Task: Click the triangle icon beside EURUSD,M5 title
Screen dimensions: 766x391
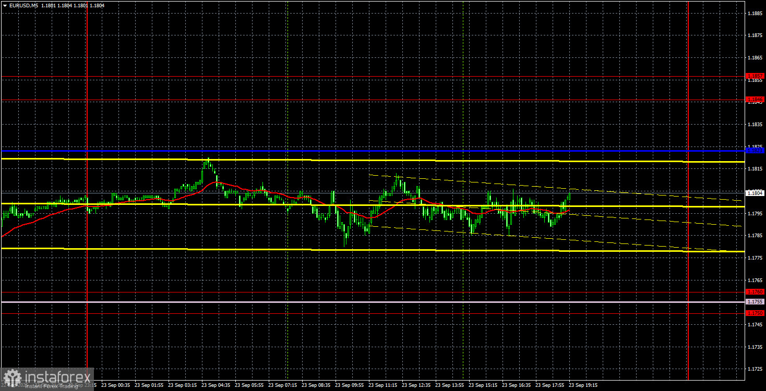Action: pos(5,5)
